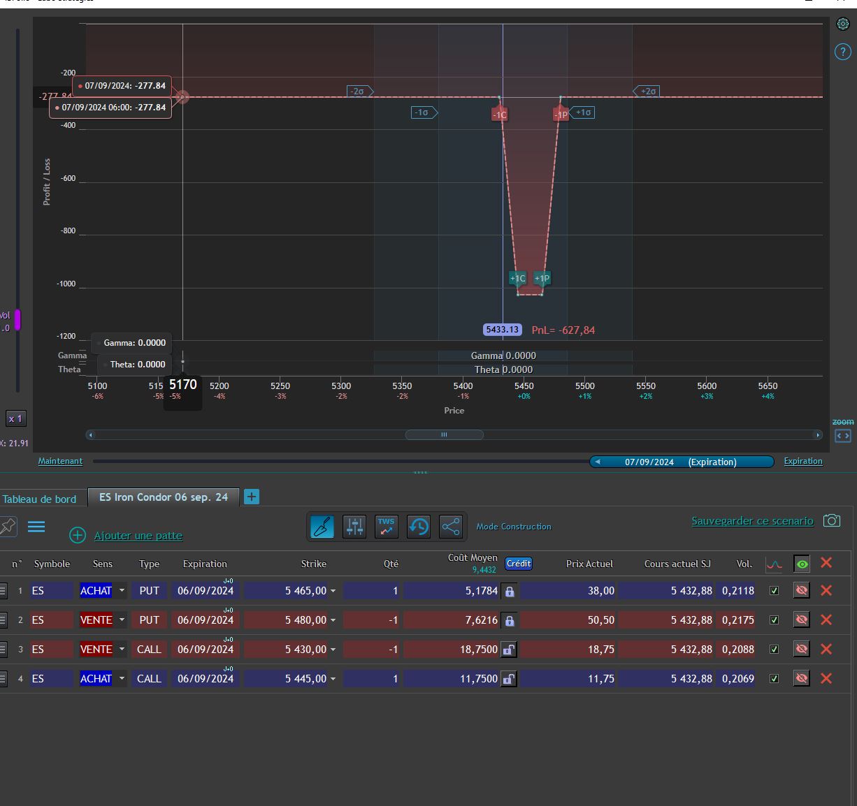
Task: Toggle visibility eye for leg 4
Action: [x=802, y=678]
